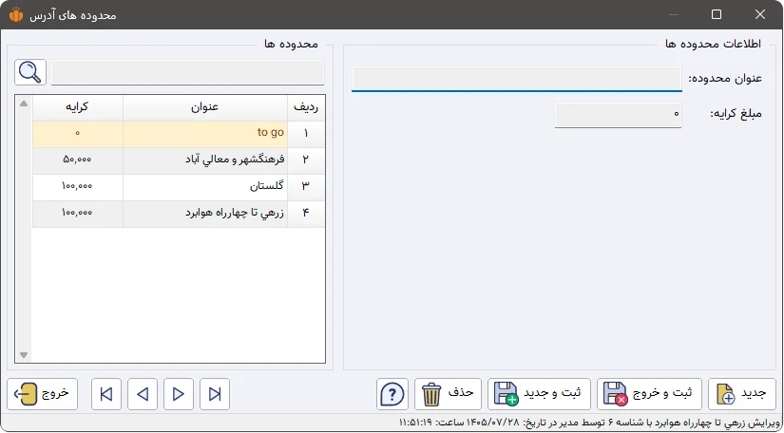Select the 'to go' row
Screen dimensions: 784x433
click(x=179, y=134)
